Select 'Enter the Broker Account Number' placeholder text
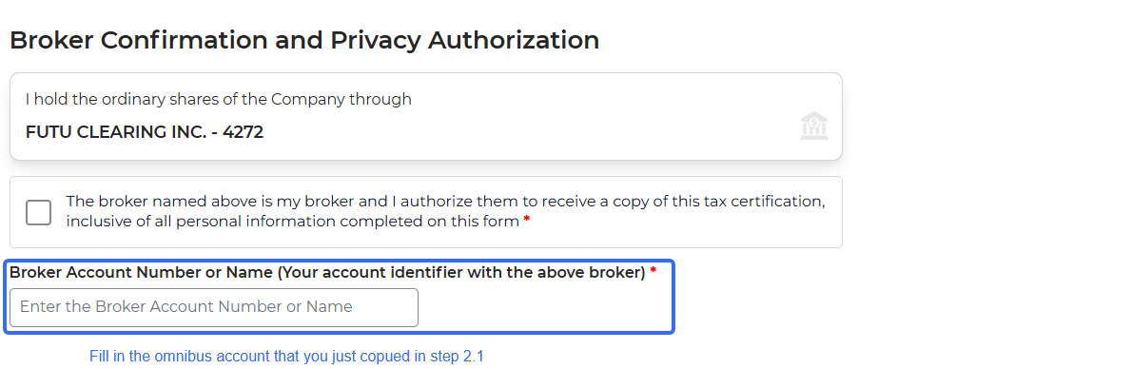 coord(186,307)
